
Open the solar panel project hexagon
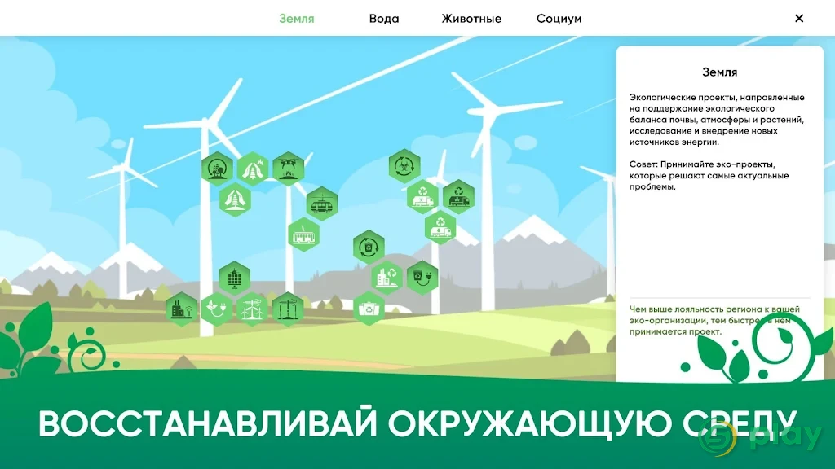(234, 278)
